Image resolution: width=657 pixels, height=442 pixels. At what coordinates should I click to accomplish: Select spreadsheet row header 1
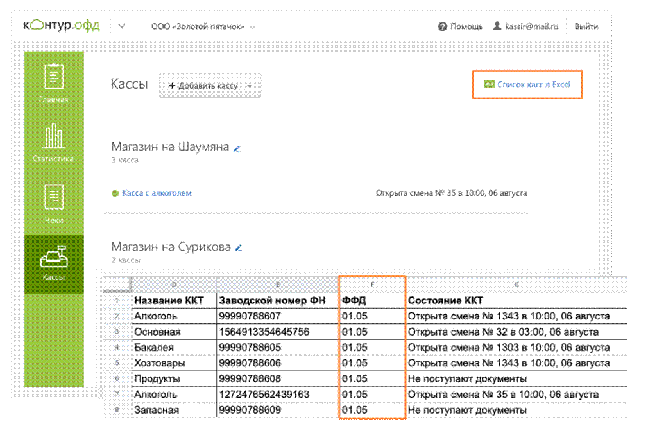(x=117, y=300)
